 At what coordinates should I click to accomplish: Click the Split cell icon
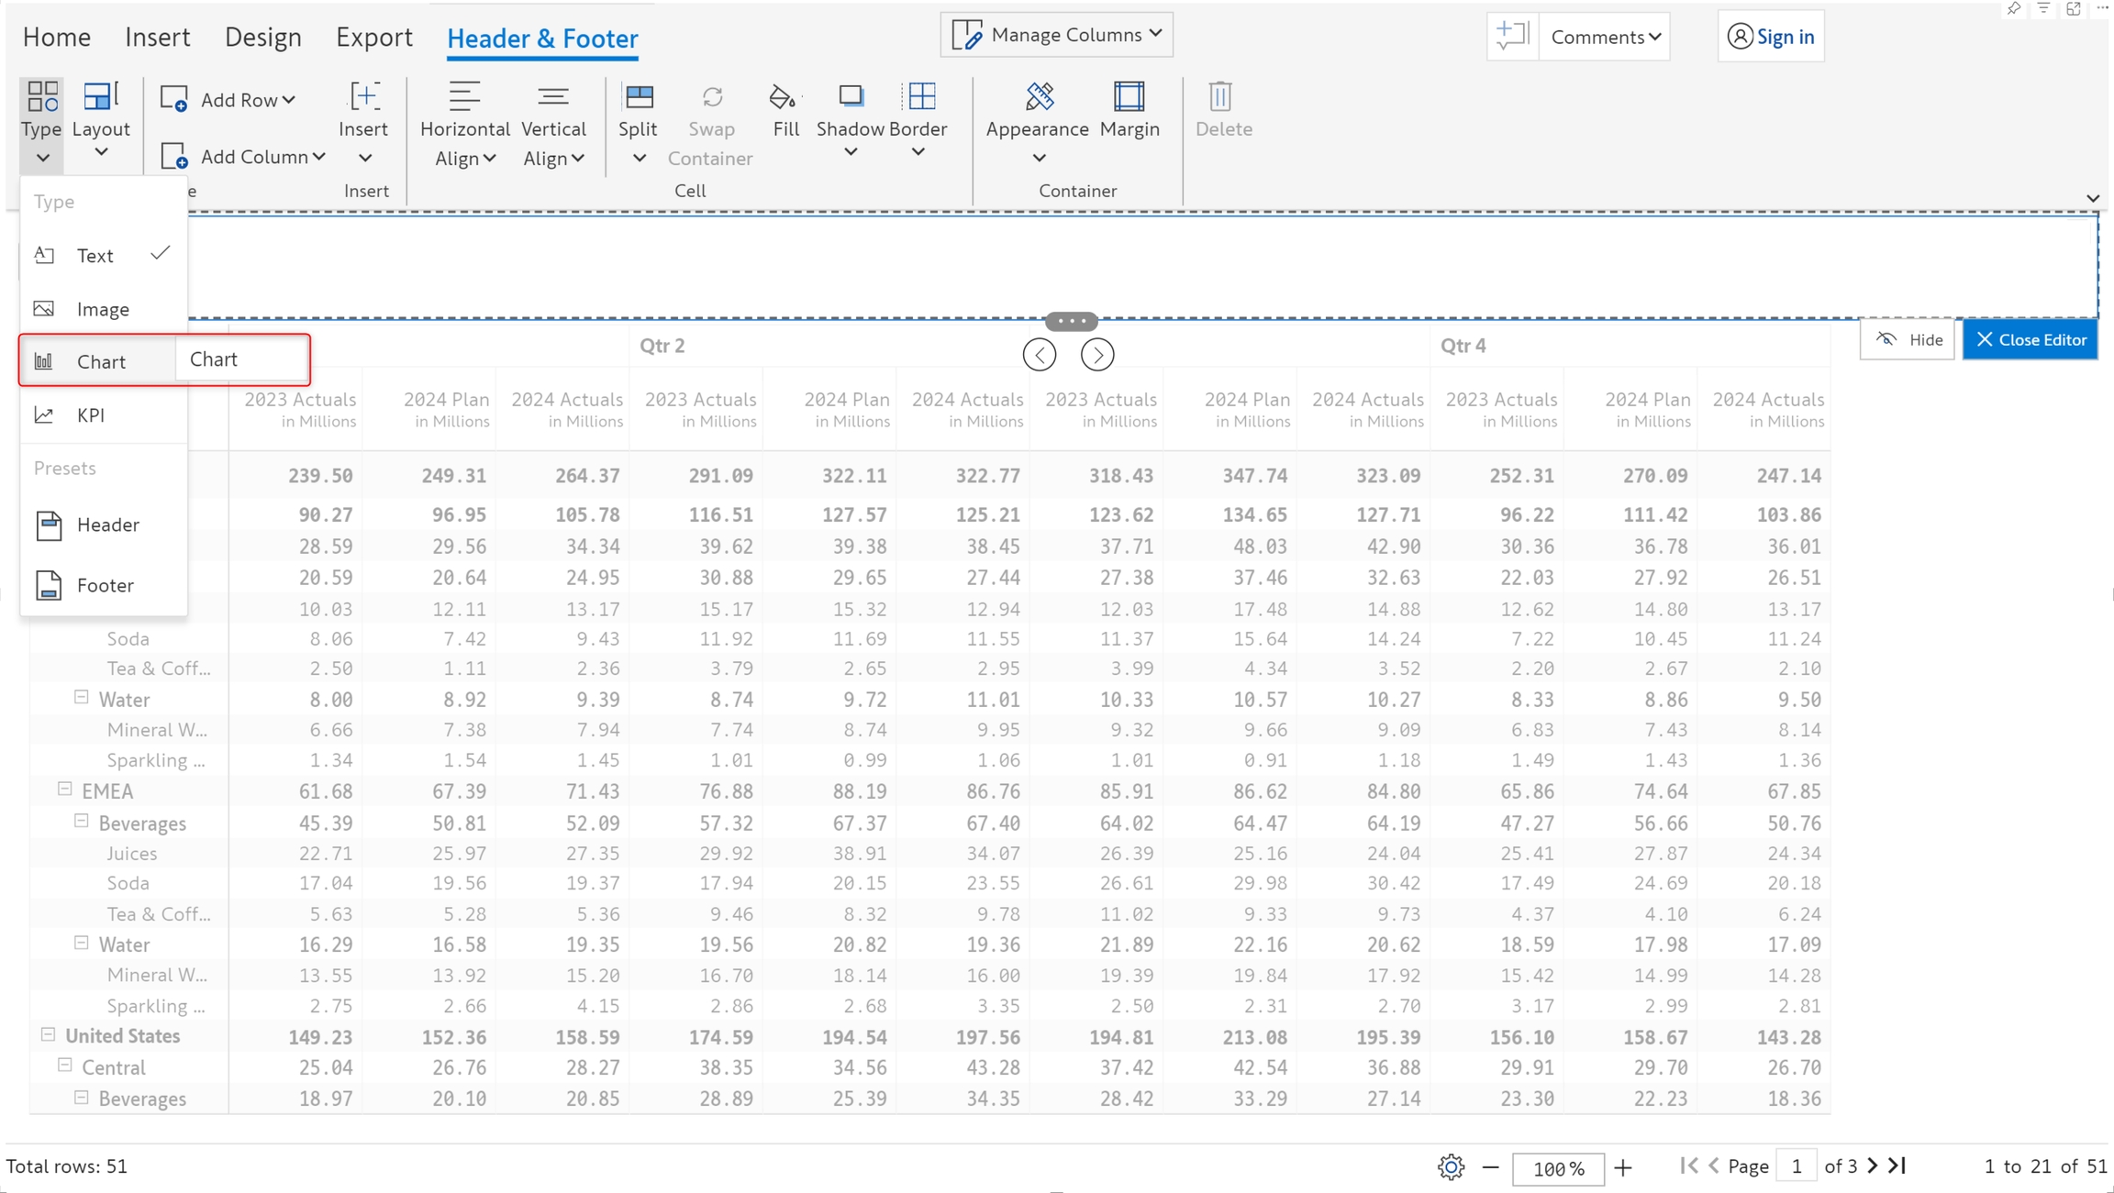click(638, 97)
